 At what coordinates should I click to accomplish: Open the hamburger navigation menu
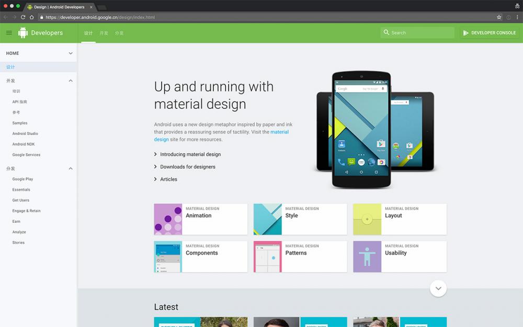[x=9, y=32]
